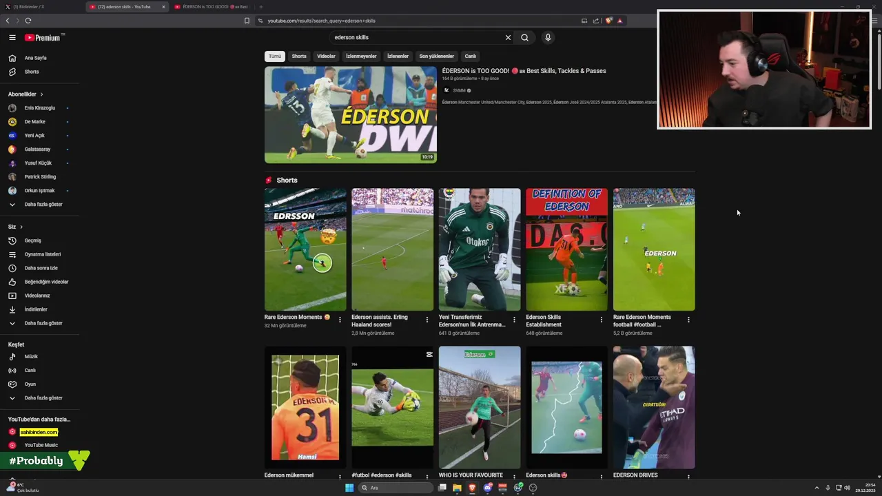Select the İzlenenler filter chip
The image size is (882, 496).
point(398,56)
